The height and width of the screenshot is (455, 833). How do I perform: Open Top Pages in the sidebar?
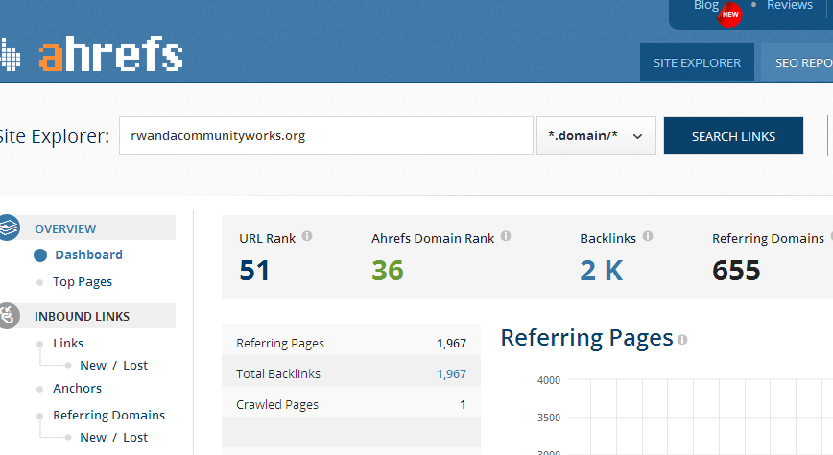[83, 281]
